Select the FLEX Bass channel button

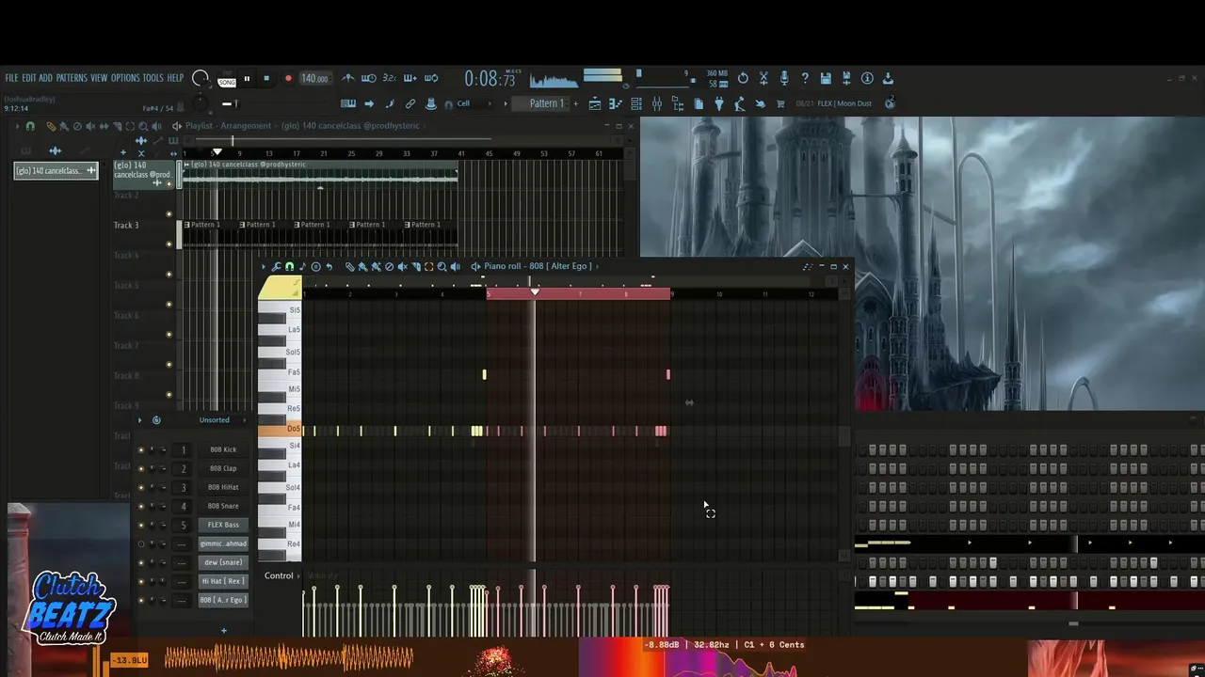223,525
